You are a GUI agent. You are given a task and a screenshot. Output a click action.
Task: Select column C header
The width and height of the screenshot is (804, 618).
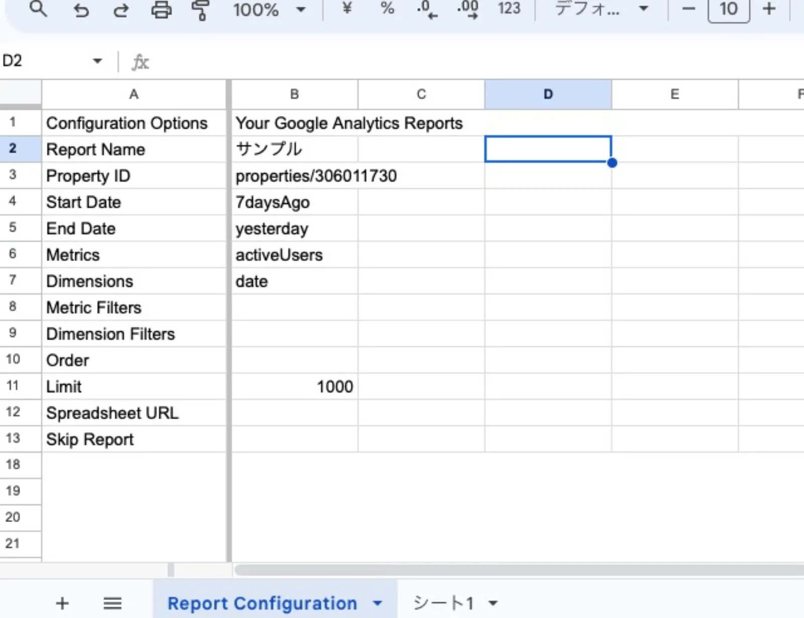point(421,94)
